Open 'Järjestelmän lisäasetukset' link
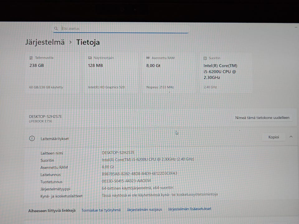 coord(190,209)
